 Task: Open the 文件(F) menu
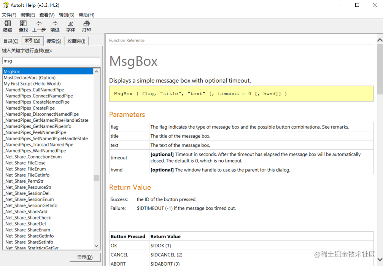pyautogui.click(x=9, y=15)
